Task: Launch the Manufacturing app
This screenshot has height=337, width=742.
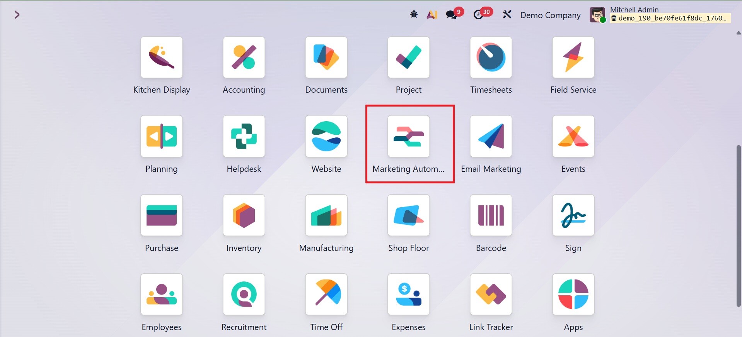Action: coord(326,215)
